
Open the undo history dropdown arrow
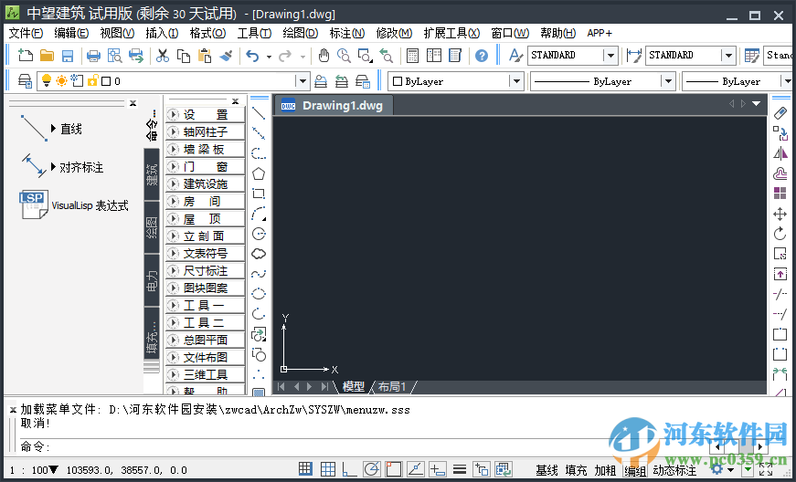point(269,57)
